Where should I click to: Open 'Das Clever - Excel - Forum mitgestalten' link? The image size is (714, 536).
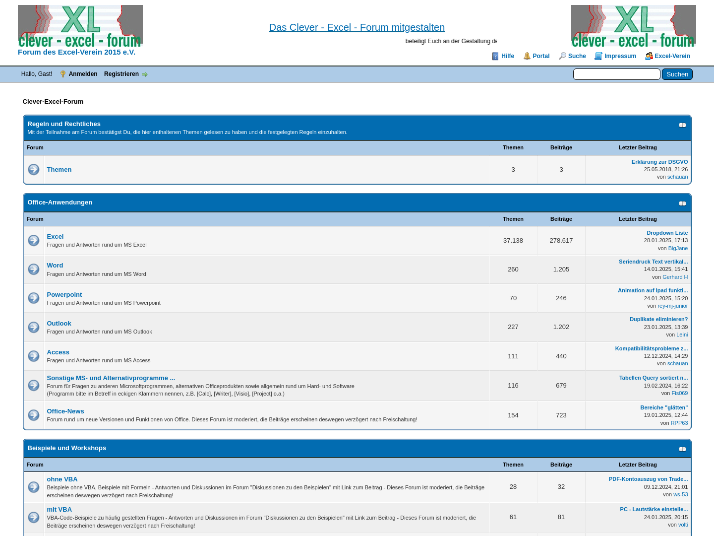tap(357, 27)
